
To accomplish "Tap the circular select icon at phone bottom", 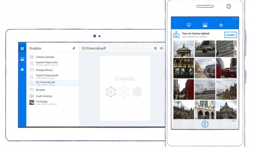I will coord(205,124).
